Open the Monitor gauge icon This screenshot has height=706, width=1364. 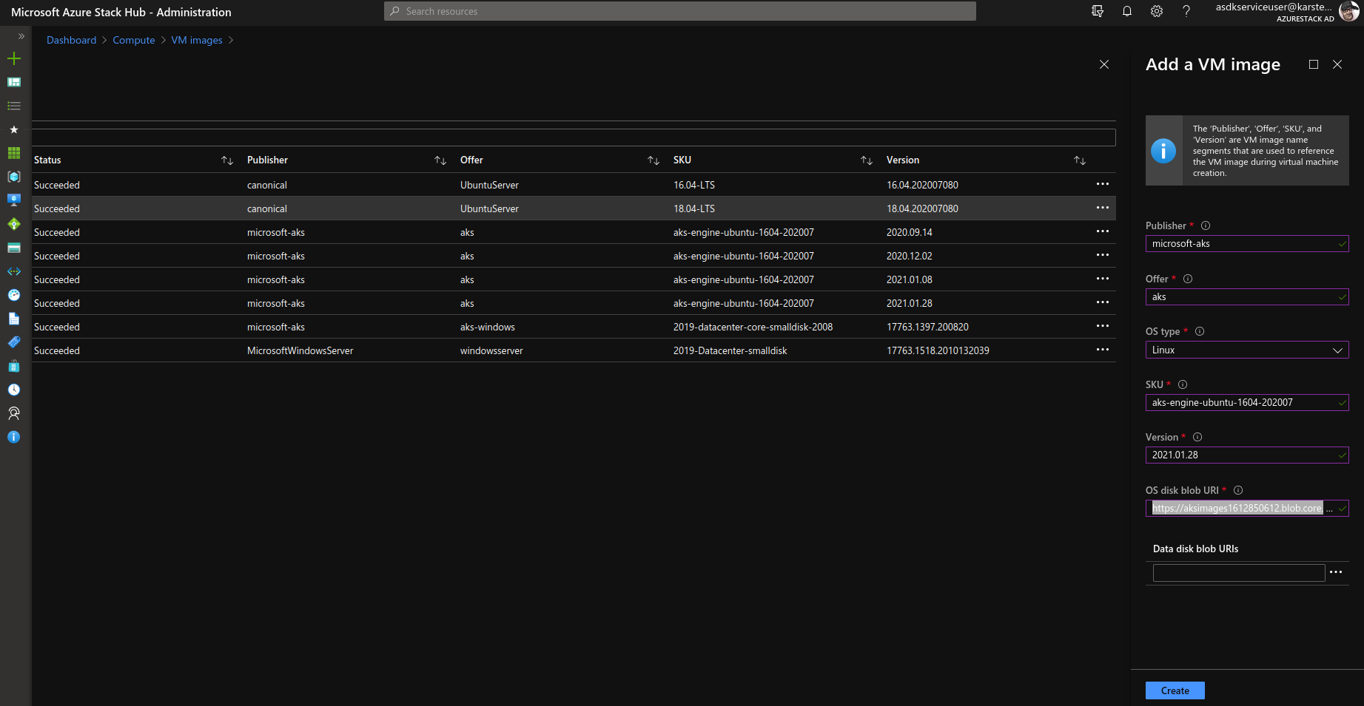pos(13,295)
